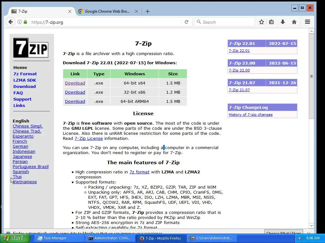Open the Windows start button
Viewport: 325px width, 243px height.
[15, 238]
